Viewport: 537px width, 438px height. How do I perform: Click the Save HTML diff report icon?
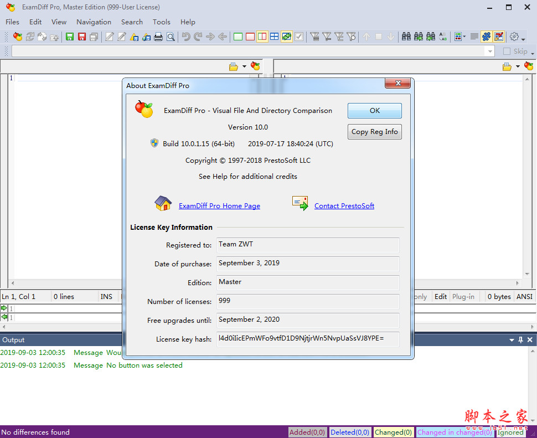pyautogui.click(x=146, y=37)
